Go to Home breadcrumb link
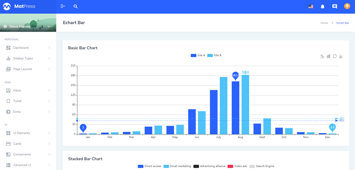 tap(324, 23)
